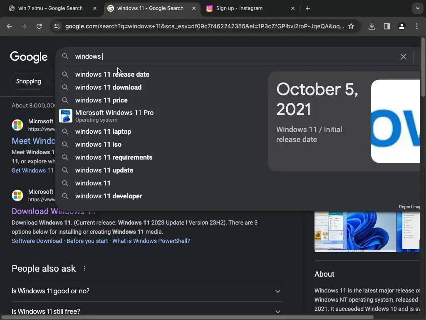This screenshot has height=320, width=426.
Task: Select suggestion 'windows 11 laptop'
Action: tap(103, 131)
